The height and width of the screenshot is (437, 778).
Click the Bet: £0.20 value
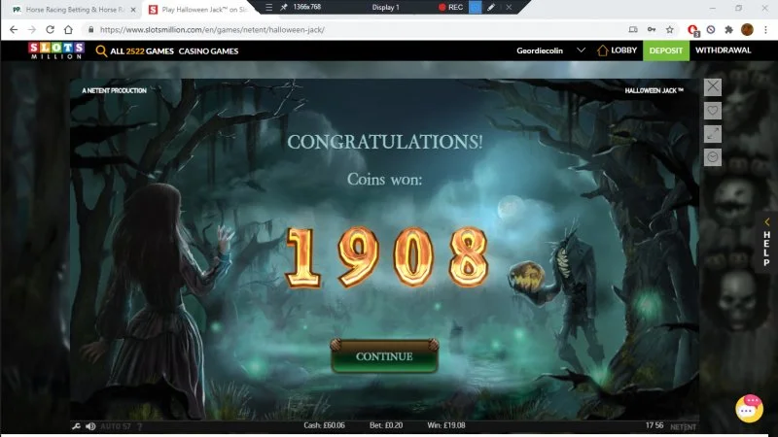386,425
